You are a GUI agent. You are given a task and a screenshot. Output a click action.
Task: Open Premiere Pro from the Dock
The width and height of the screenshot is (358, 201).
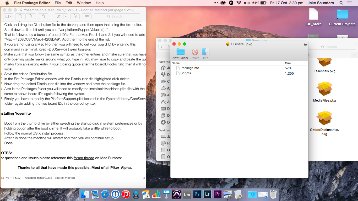pos(218,194)
